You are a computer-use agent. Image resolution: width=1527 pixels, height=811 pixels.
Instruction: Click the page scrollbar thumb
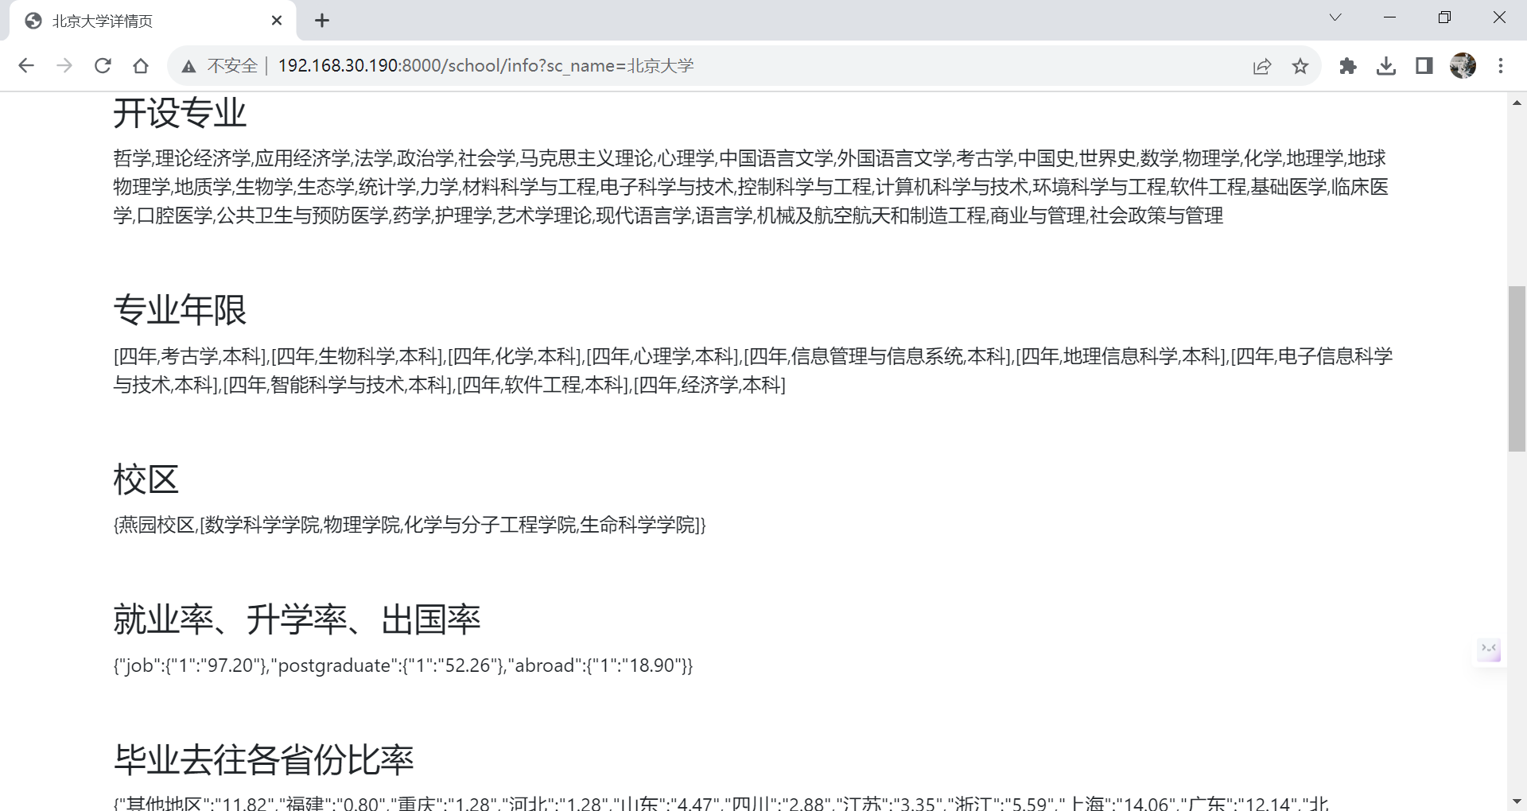[x=1517, y=369]
